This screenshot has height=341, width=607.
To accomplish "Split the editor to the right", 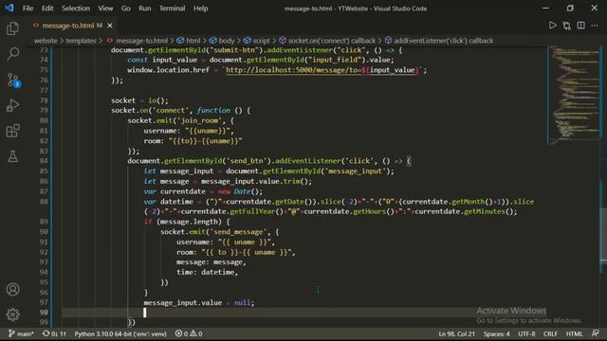I will pos(580,26).
